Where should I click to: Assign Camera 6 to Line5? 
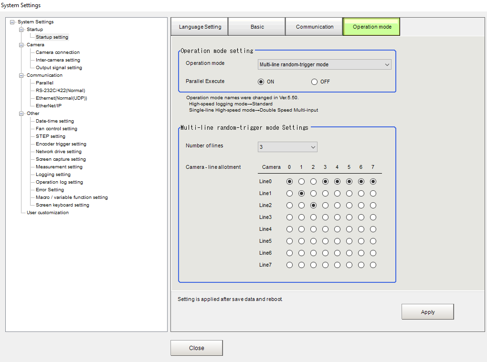pyautogui.click(x=361, y=241)
